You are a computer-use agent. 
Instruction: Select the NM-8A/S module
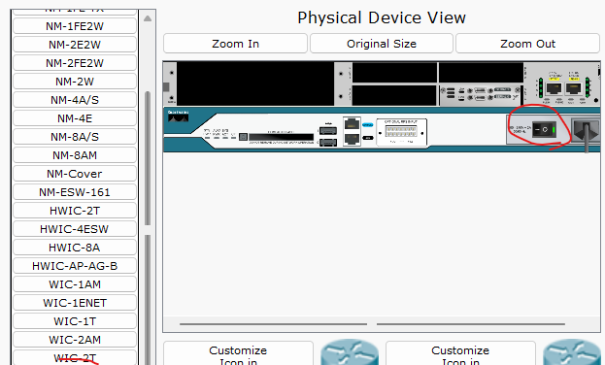click(x=75, y=137)
